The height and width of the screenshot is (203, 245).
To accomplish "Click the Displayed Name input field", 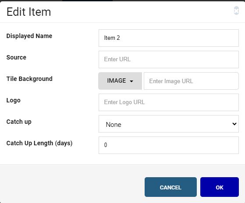I will coord(169,38).
